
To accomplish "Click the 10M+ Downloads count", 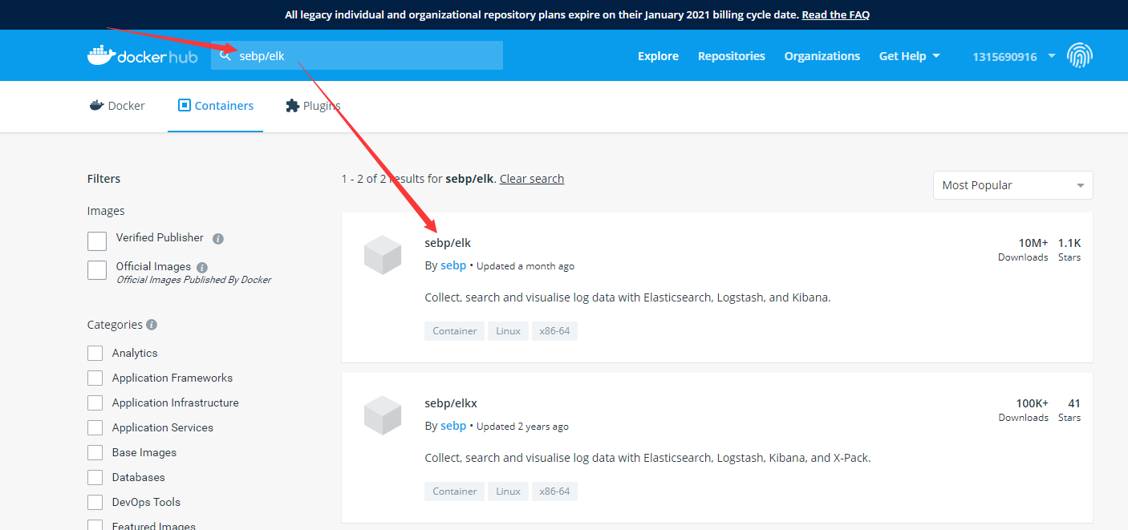I will 1023,249.
